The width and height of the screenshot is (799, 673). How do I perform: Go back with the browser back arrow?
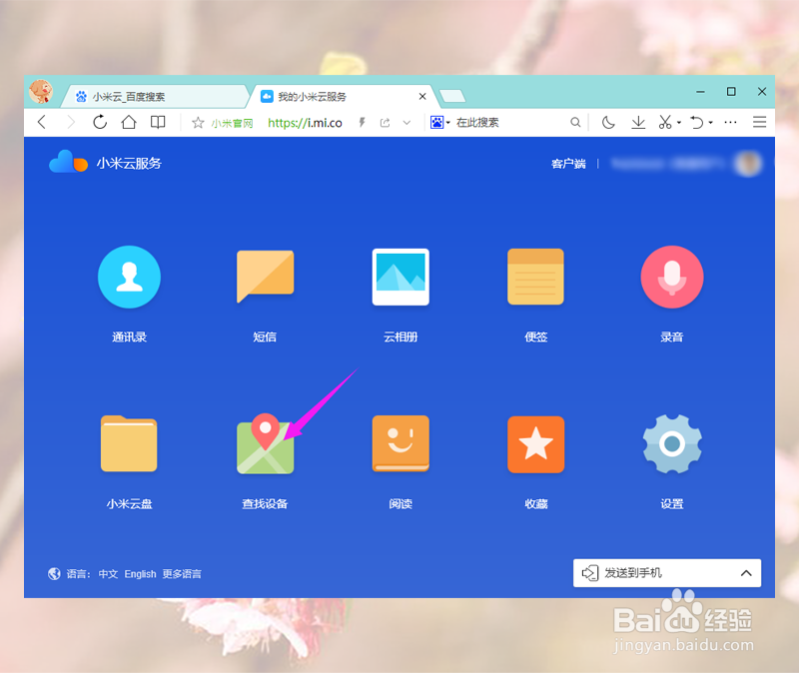(42, 122)
